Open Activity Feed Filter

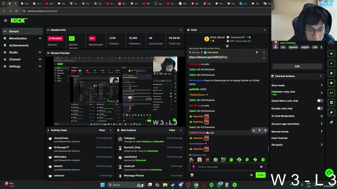pyautogui.click(x=102, y=130)
